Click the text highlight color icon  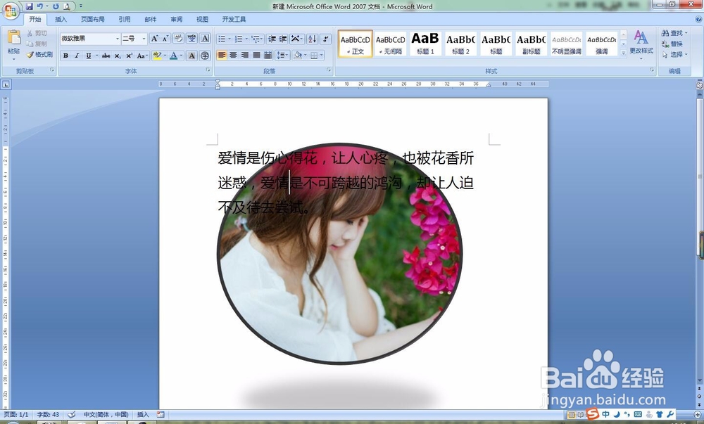tap(156, 55)
